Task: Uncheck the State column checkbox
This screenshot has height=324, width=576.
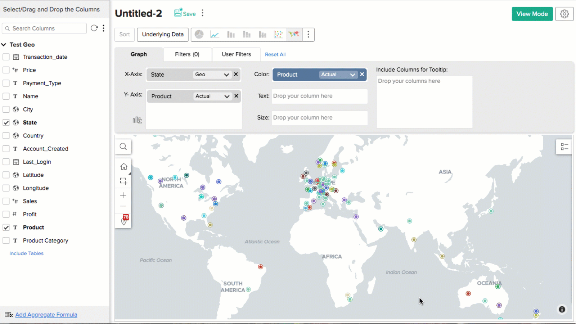Action: coord(6,122)
